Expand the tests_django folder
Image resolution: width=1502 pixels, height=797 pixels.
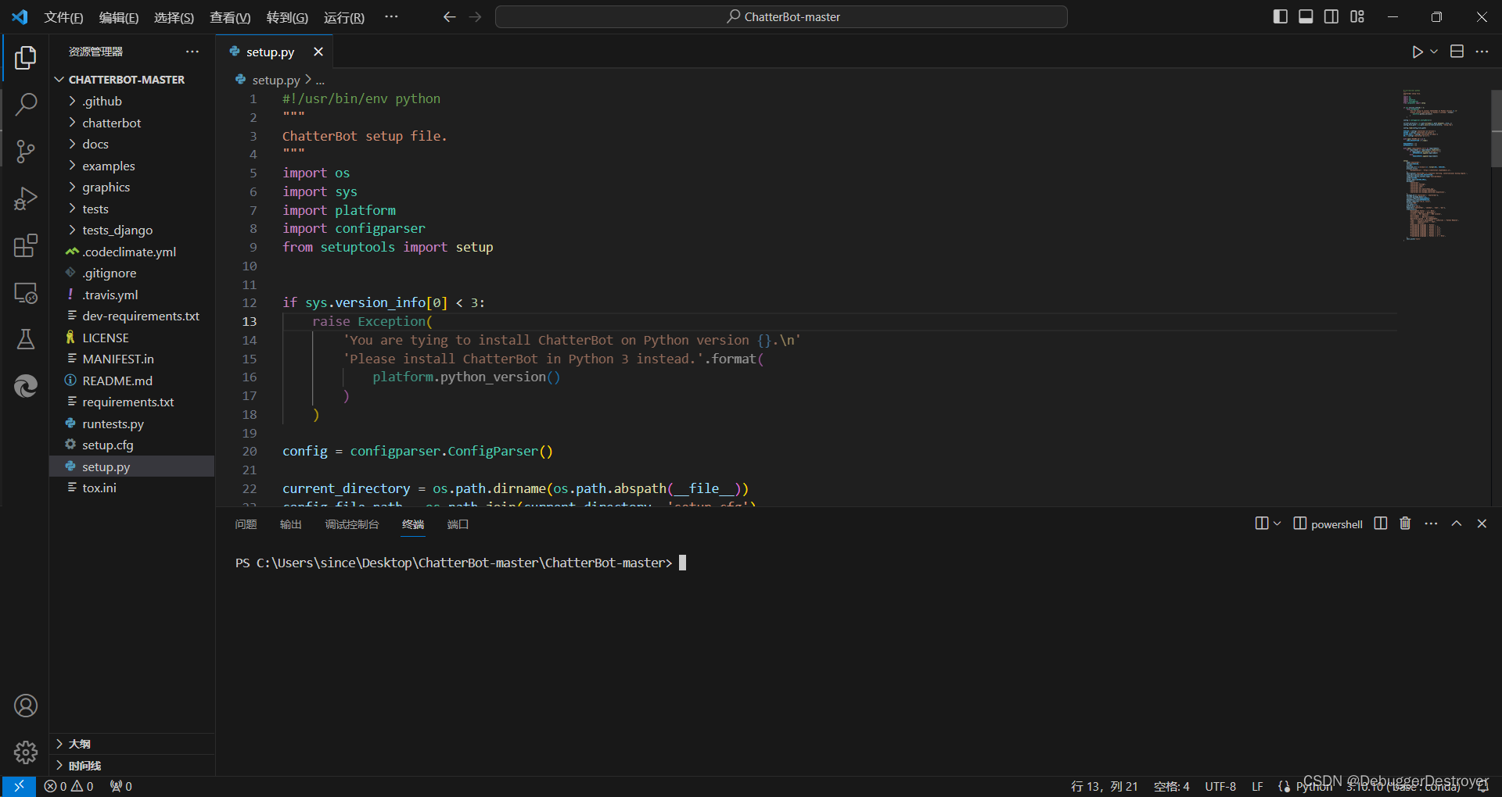(132, 230)
